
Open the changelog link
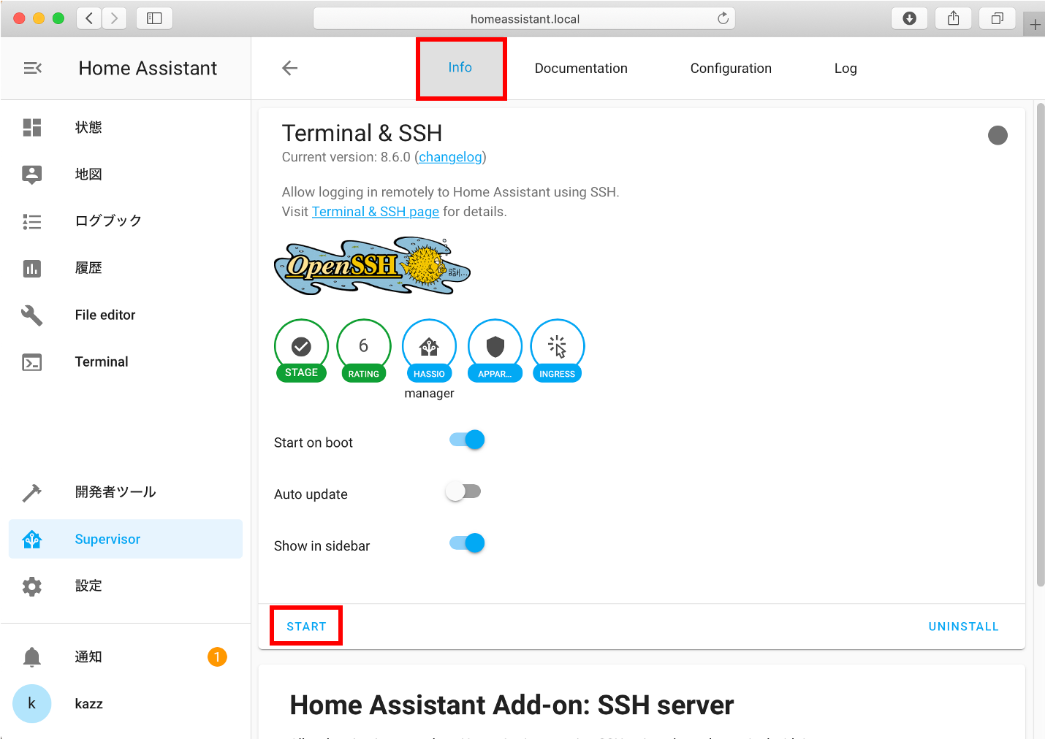coord(450,157)
